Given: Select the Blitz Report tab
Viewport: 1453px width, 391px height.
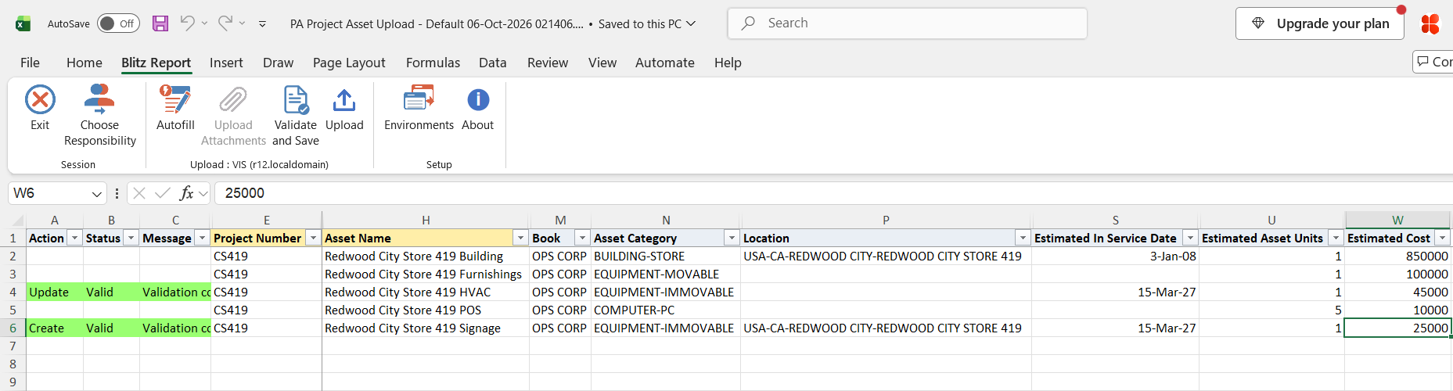Looking at the screenshot, I should 156,63.
